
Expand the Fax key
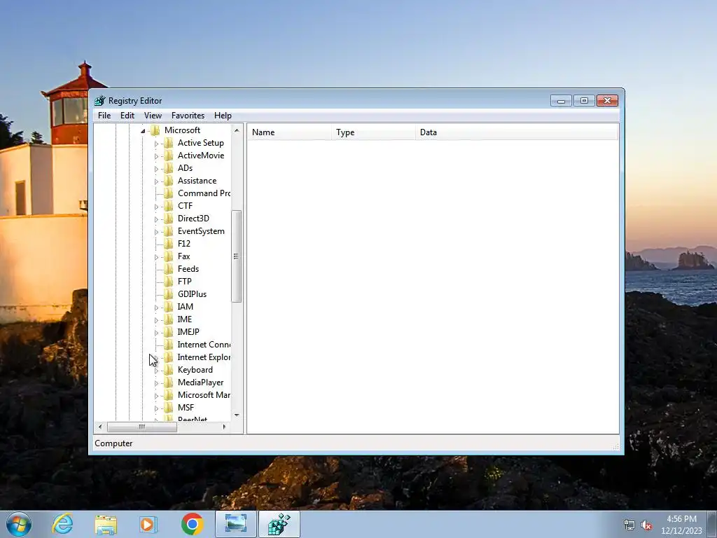(156, 257)
